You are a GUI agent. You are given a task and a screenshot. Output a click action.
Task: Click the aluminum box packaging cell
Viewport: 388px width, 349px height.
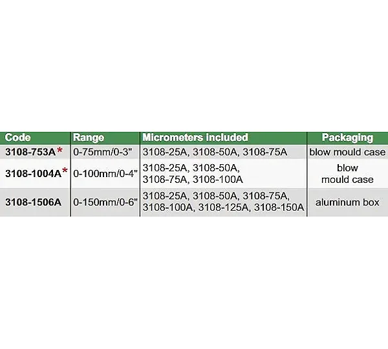pyautogui.click(x=347, y=202)
